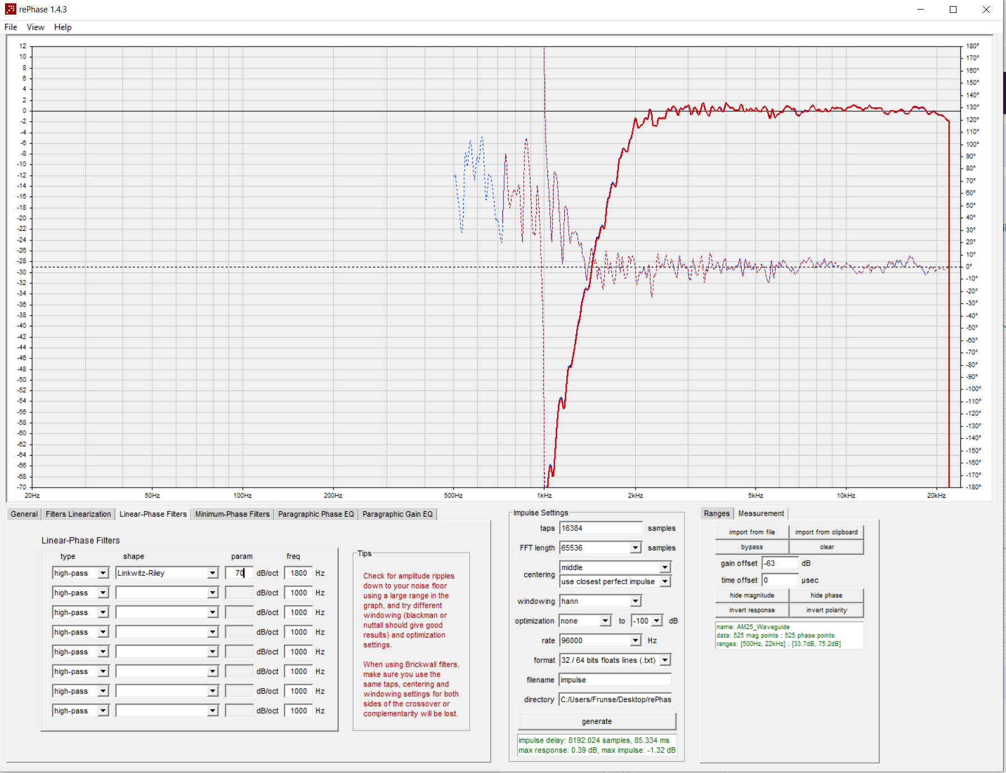
Task: Expand the first filter type high-pass dropdown
Action: 103,573
